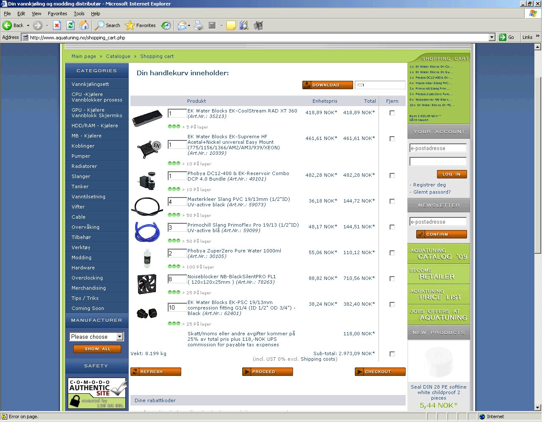Click the Log In button
The width and height of the screenshot is (542, 422).
(x=452, y=174)
